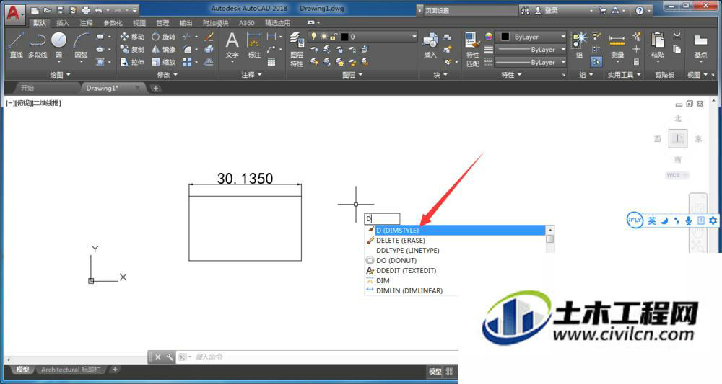Click the Stretch (拉伸) tool
The width and height of the screenshot is (722, 384).
pyautogui.click(x=131, y=62)
